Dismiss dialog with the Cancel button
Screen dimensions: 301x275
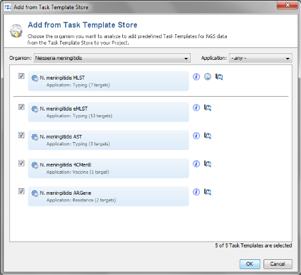tap(278, 264)
